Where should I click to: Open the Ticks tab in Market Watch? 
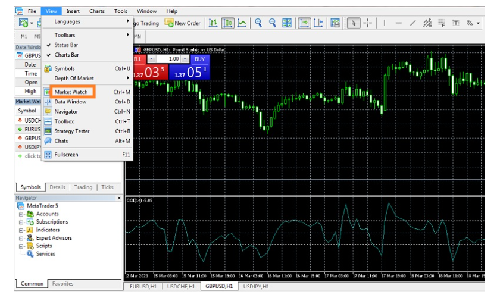click(x=108, y=187)
